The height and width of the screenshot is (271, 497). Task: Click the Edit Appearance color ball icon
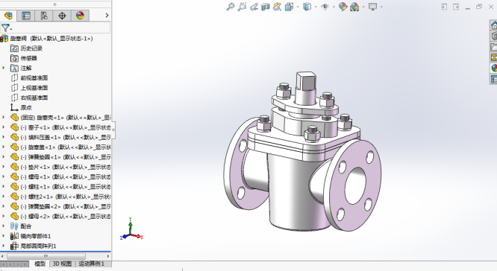(343, 7)
